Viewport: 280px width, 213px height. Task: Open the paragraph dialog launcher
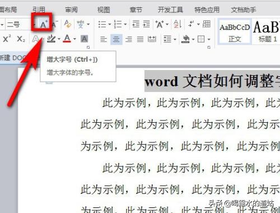pos(209,48)
